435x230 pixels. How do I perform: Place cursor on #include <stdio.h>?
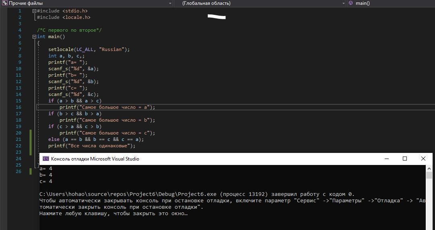[x=62, y=11]
